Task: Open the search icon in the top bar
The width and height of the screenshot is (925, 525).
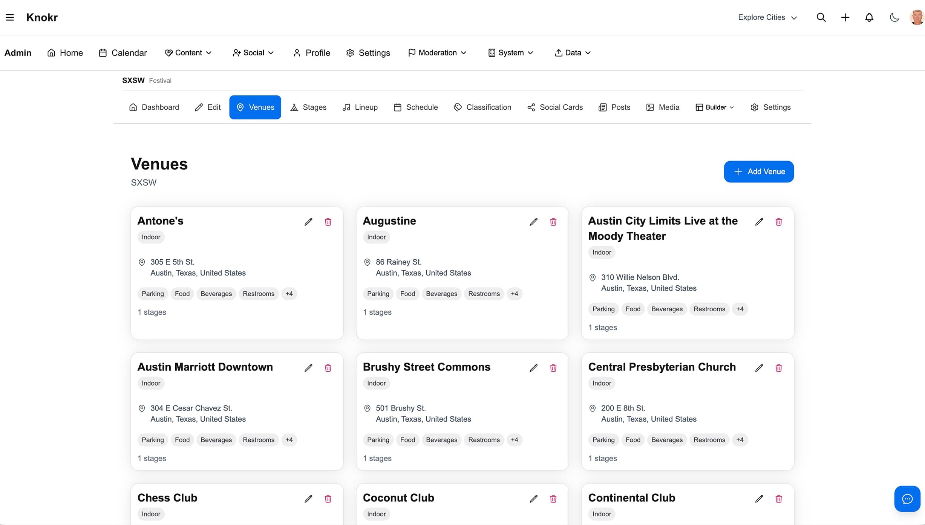Action: (821, 17)
